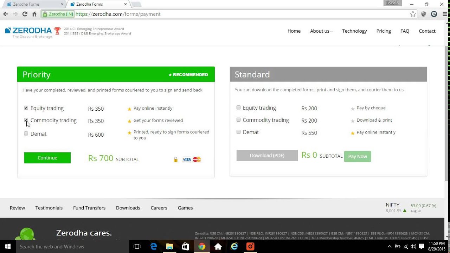Image resolution: width=450 pixels, height=253 pixels.
Task: Close the first Zerodha Forms tab
Action: coord(62,4)
